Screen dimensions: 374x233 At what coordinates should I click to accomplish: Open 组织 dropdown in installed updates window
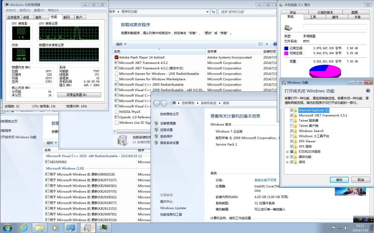tap(52, 143)
